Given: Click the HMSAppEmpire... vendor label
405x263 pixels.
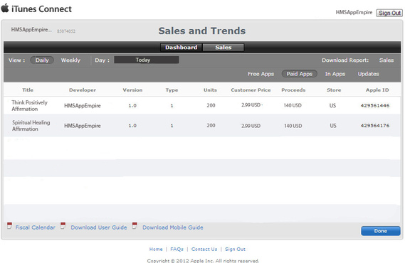Looking at the screenshot, I should [x=31, y=30].
